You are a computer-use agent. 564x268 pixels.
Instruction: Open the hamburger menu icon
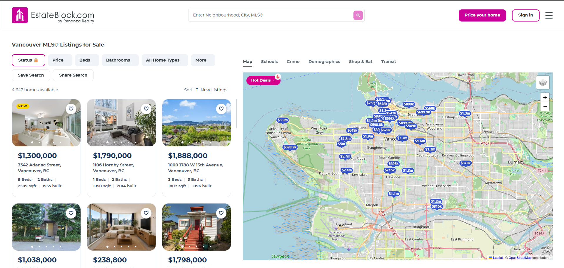point(549,15)
